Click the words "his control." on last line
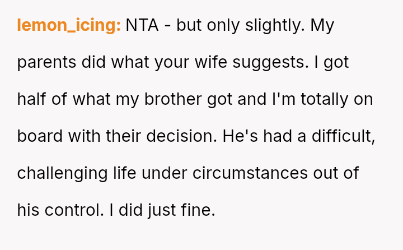403x250 pixels. click(60, 210)
